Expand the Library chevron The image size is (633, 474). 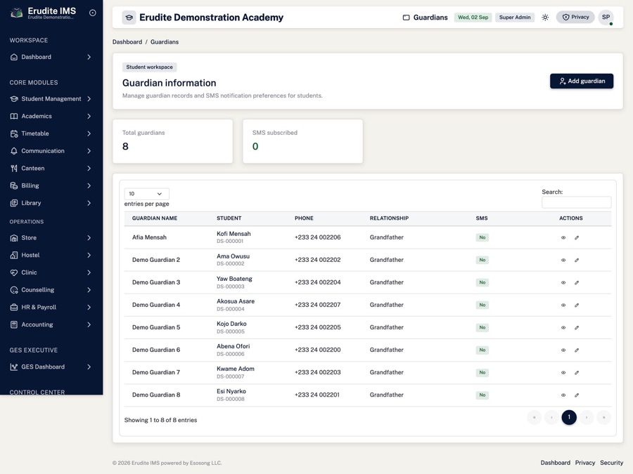89,203
